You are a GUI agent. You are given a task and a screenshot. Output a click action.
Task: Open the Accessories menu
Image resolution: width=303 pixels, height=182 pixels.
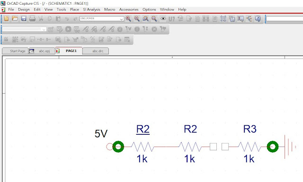point(129,9)
